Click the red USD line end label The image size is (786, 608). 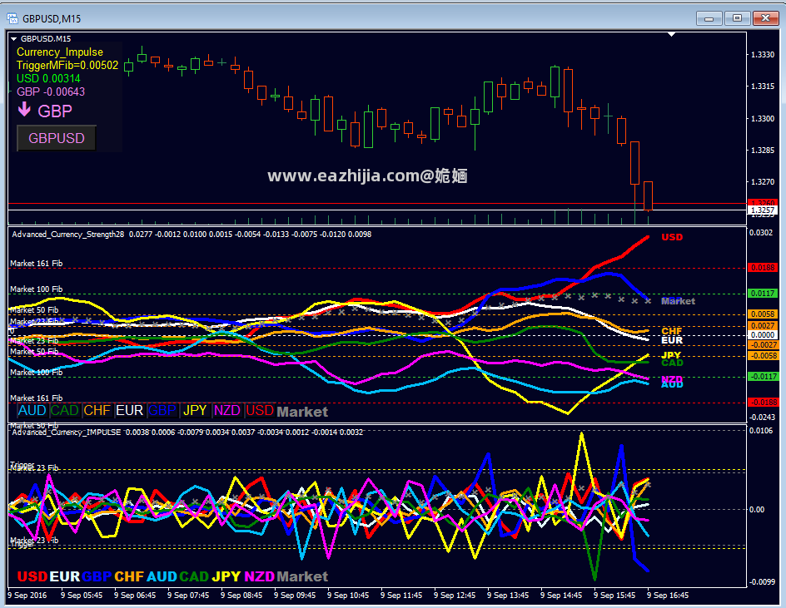672,237
